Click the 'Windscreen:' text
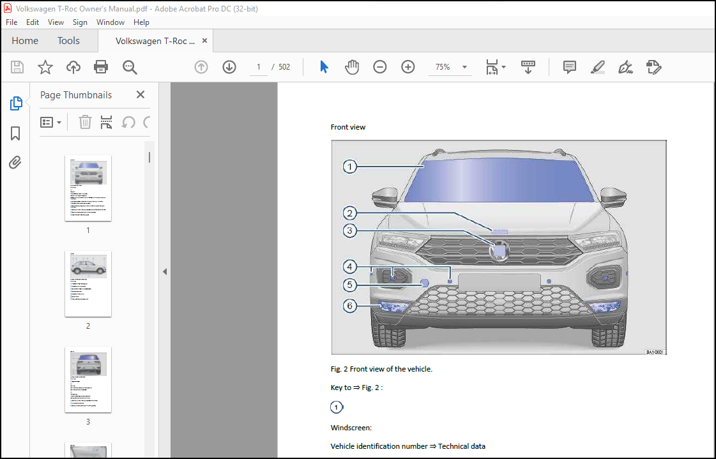This screenshot has height=459, width=716. [x=351, y=428]
